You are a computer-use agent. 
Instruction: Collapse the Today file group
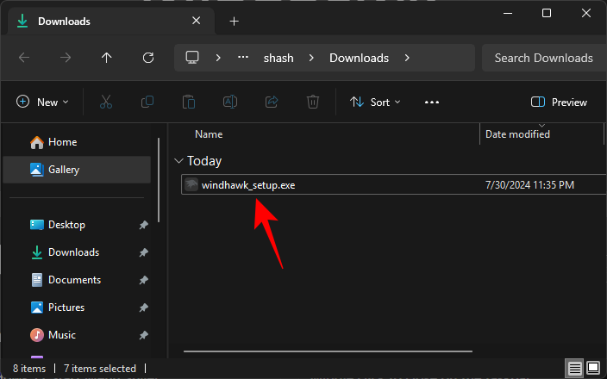tap(178, 161)
